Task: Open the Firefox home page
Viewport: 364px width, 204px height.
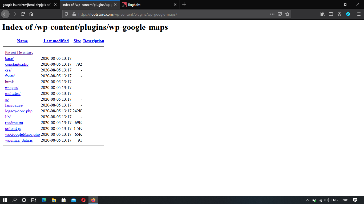Action: (x=31, y=14)
